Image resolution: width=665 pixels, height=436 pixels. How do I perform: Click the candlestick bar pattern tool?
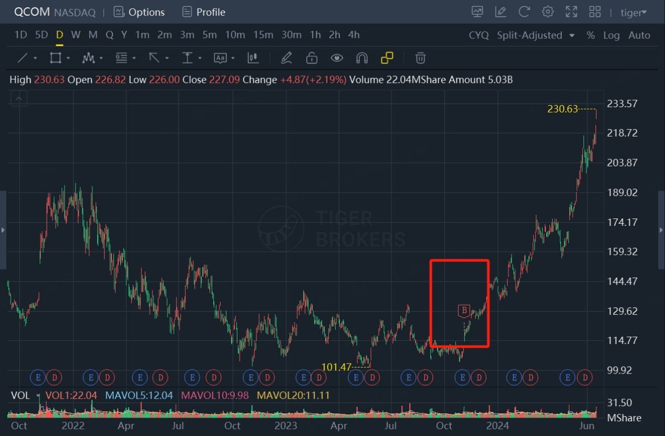(253, 58)
